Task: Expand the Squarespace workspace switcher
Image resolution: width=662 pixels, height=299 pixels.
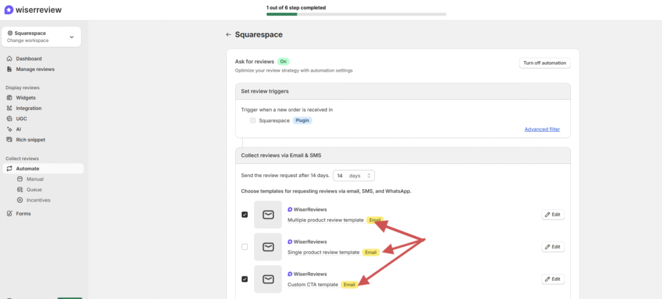Action: (71, 37)
